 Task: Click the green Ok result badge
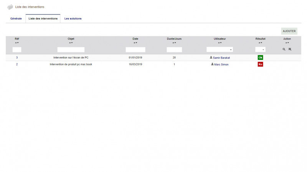point(260,57)
